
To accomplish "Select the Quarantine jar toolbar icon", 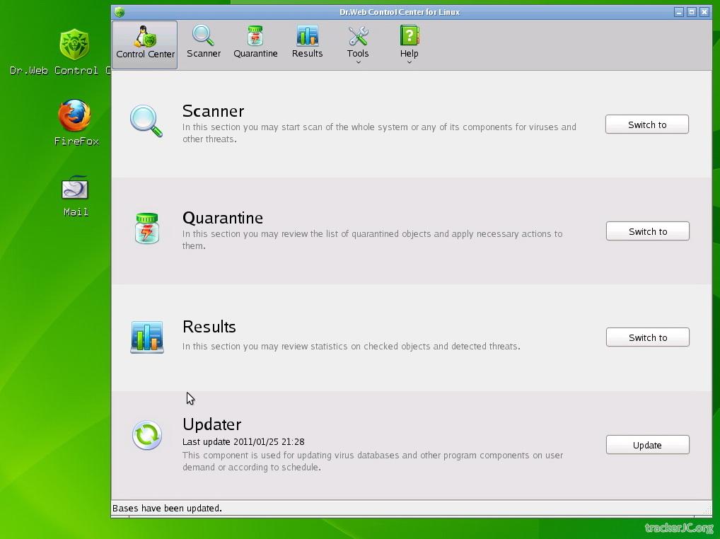I will click(255, 36).
